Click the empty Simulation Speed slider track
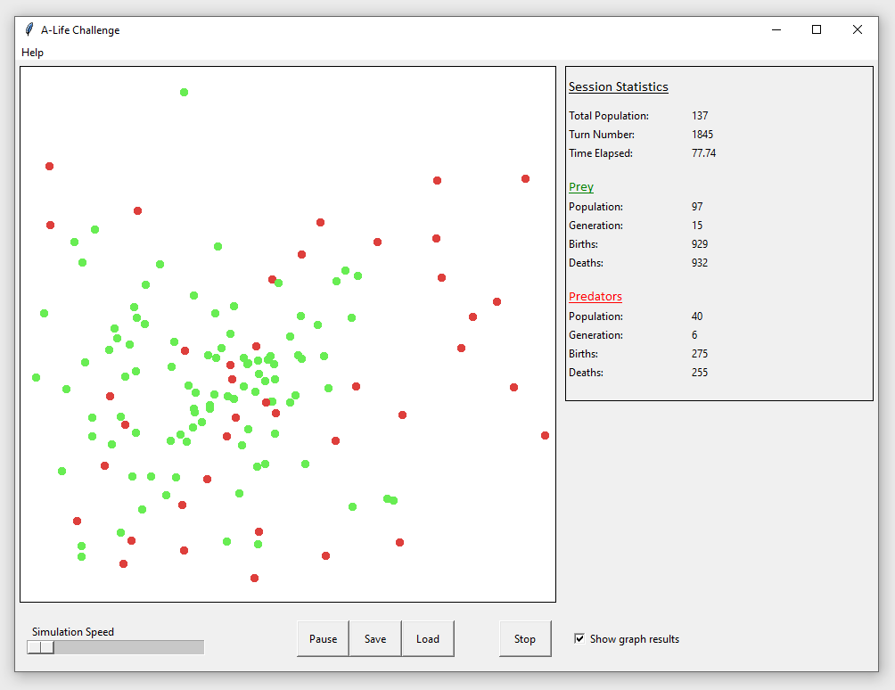Screen dimensions: 895x690 [129, 647]
